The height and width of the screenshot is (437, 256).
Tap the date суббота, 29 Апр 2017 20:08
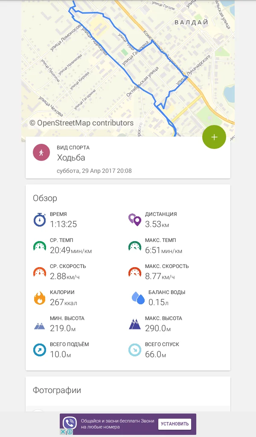(94, 171)
